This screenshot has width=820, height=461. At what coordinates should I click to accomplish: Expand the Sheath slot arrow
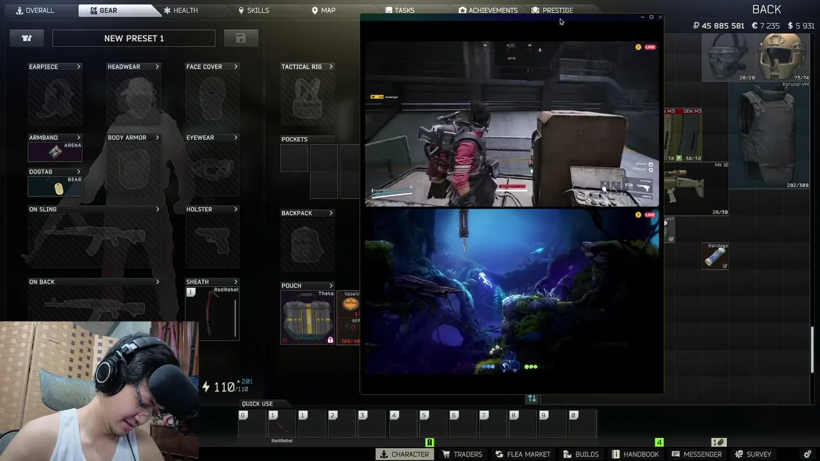point(236,282)
